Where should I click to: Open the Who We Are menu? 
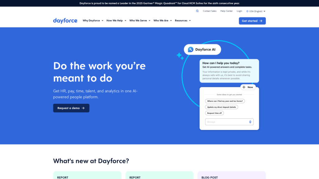162,21
